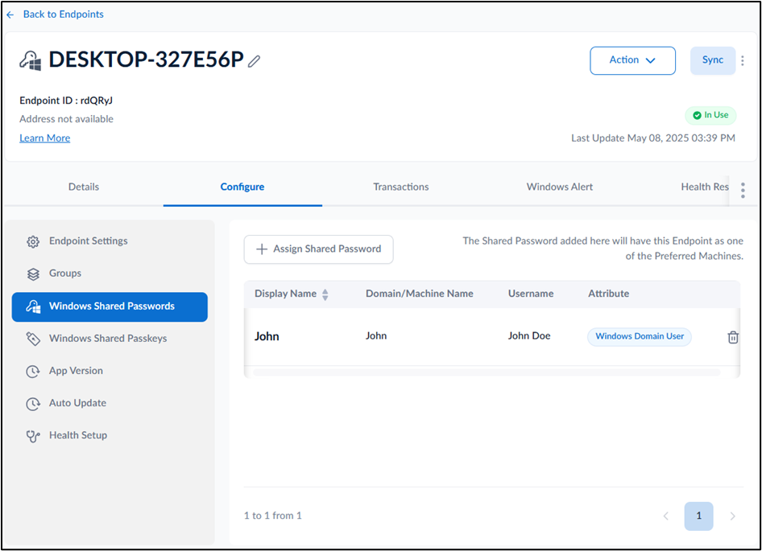This screenshot has width=762, height=551.
Task: Open Endpoint Settings in the sidebar
Action: pyautogui.click(x=110, y=241)
